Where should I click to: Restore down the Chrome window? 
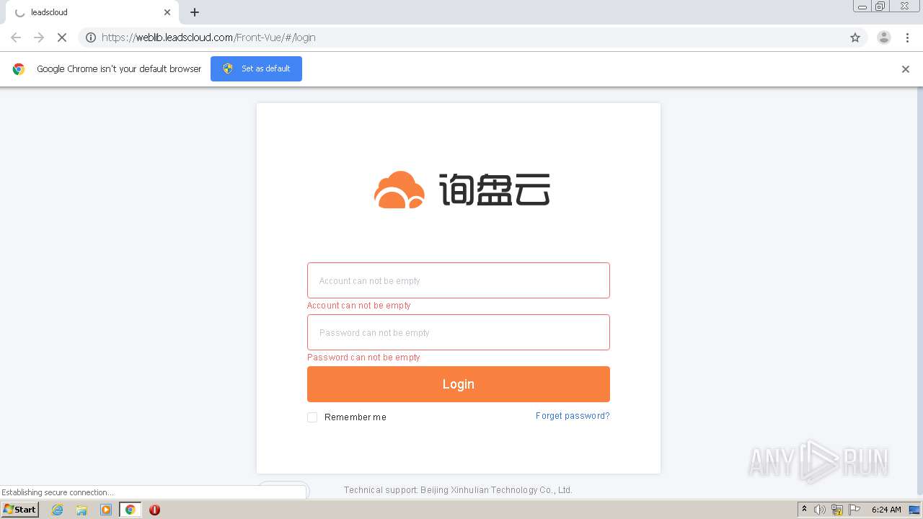[x=880, y=6]
